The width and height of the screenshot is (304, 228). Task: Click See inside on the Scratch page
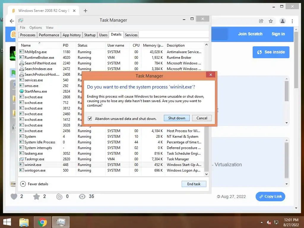point(271,52)
